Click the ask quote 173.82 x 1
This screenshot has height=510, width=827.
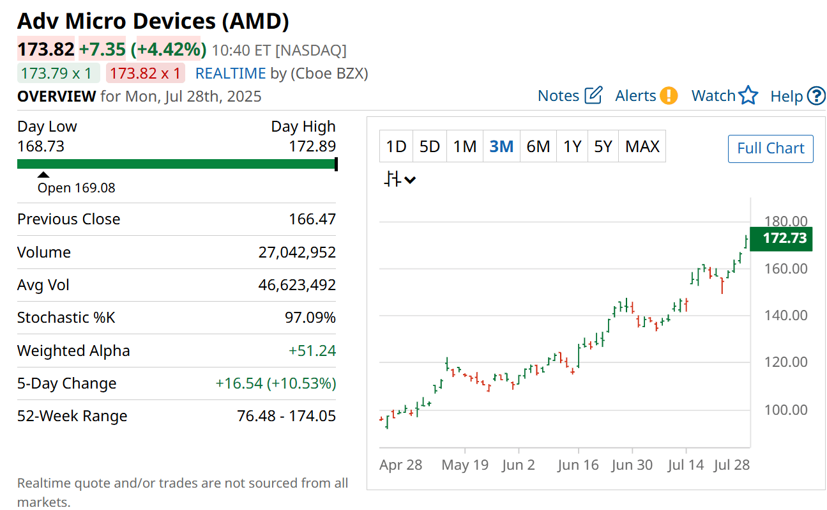point(146,73)
